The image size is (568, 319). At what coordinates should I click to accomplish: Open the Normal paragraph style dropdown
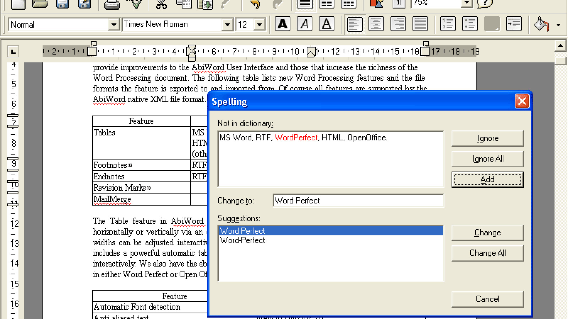click(x=114, y=25)
